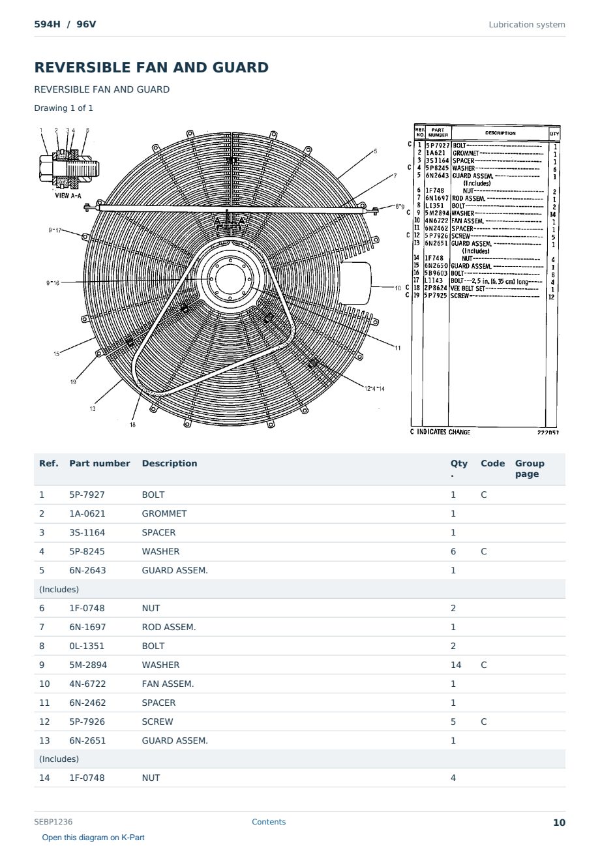Screen dimensions: 600x848
Task: Click the SCREW description cell
Action: [157, 721]
